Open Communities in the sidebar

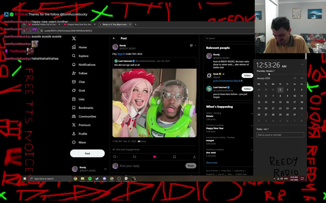(x=84, y=116)
